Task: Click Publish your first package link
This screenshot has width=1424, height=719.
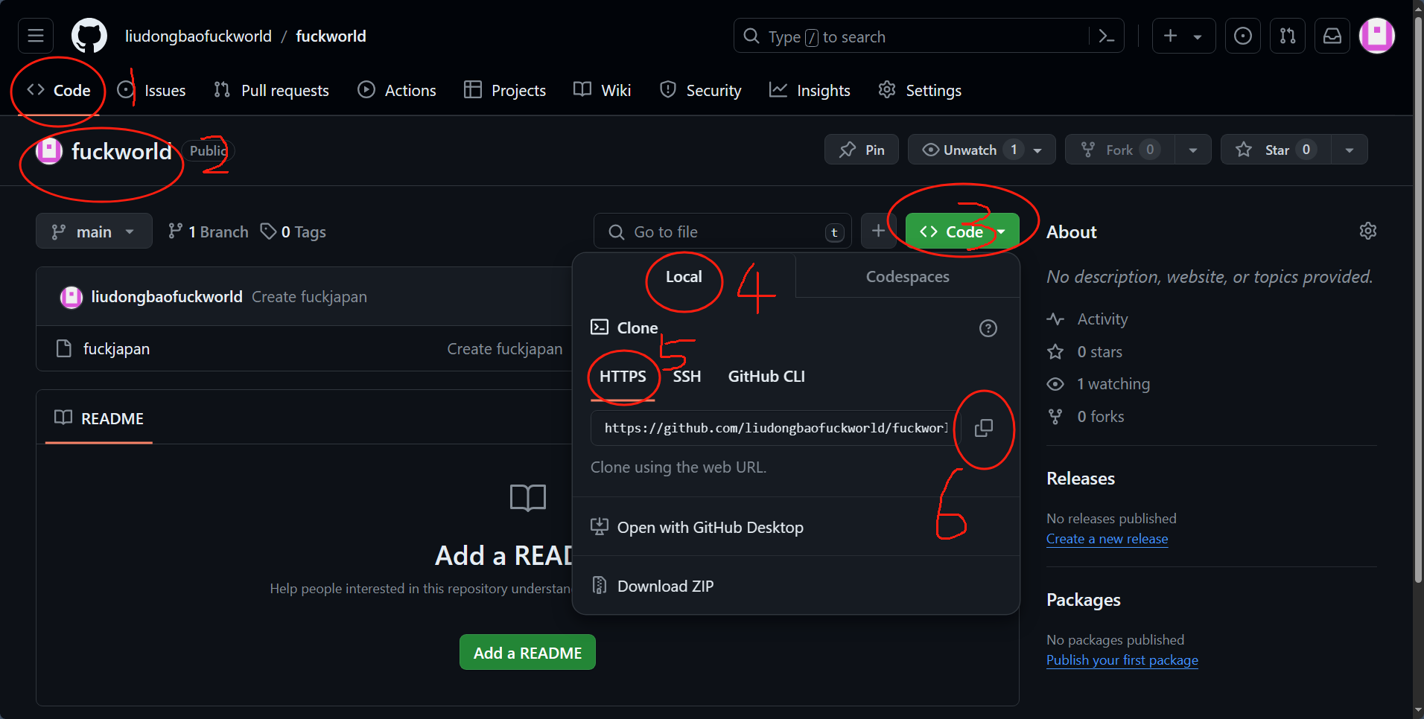Action: coord(1122,659)
